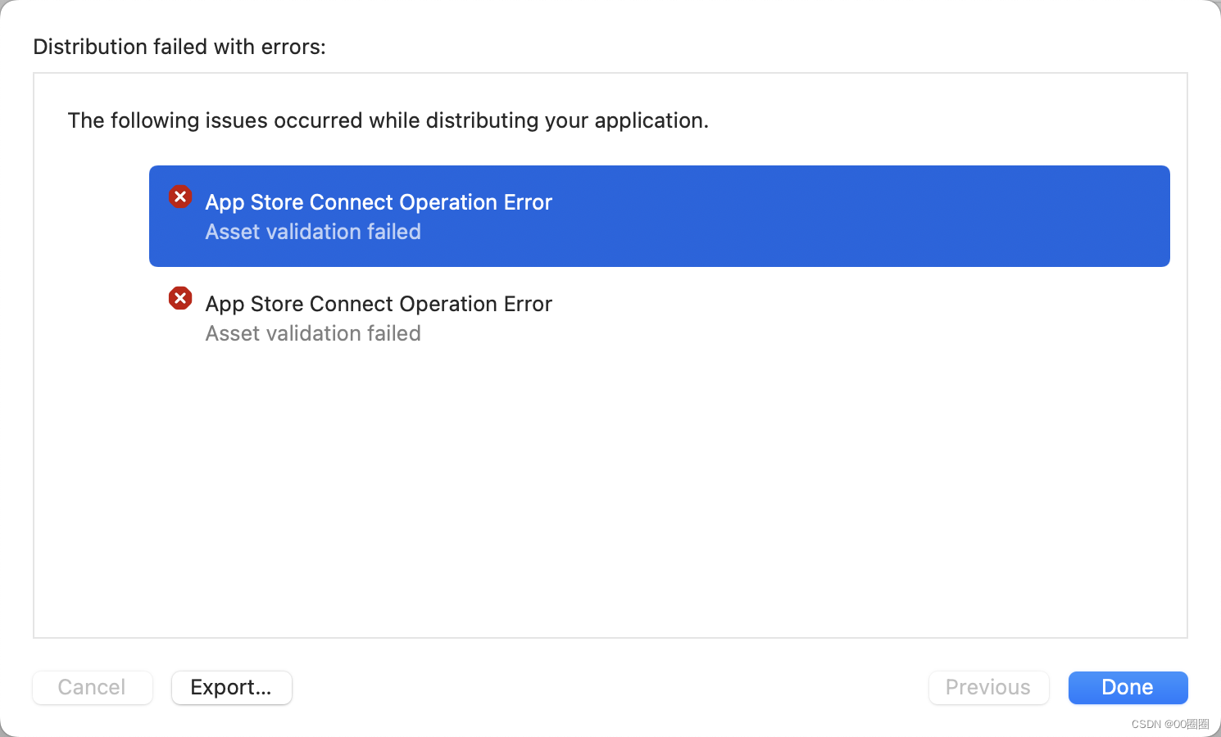
Task: Click the Previous button
Action: click(x=988, y=688)
